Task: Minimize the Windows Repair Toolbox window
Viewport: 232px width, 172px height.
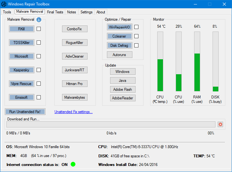Action: click(195, 4)
